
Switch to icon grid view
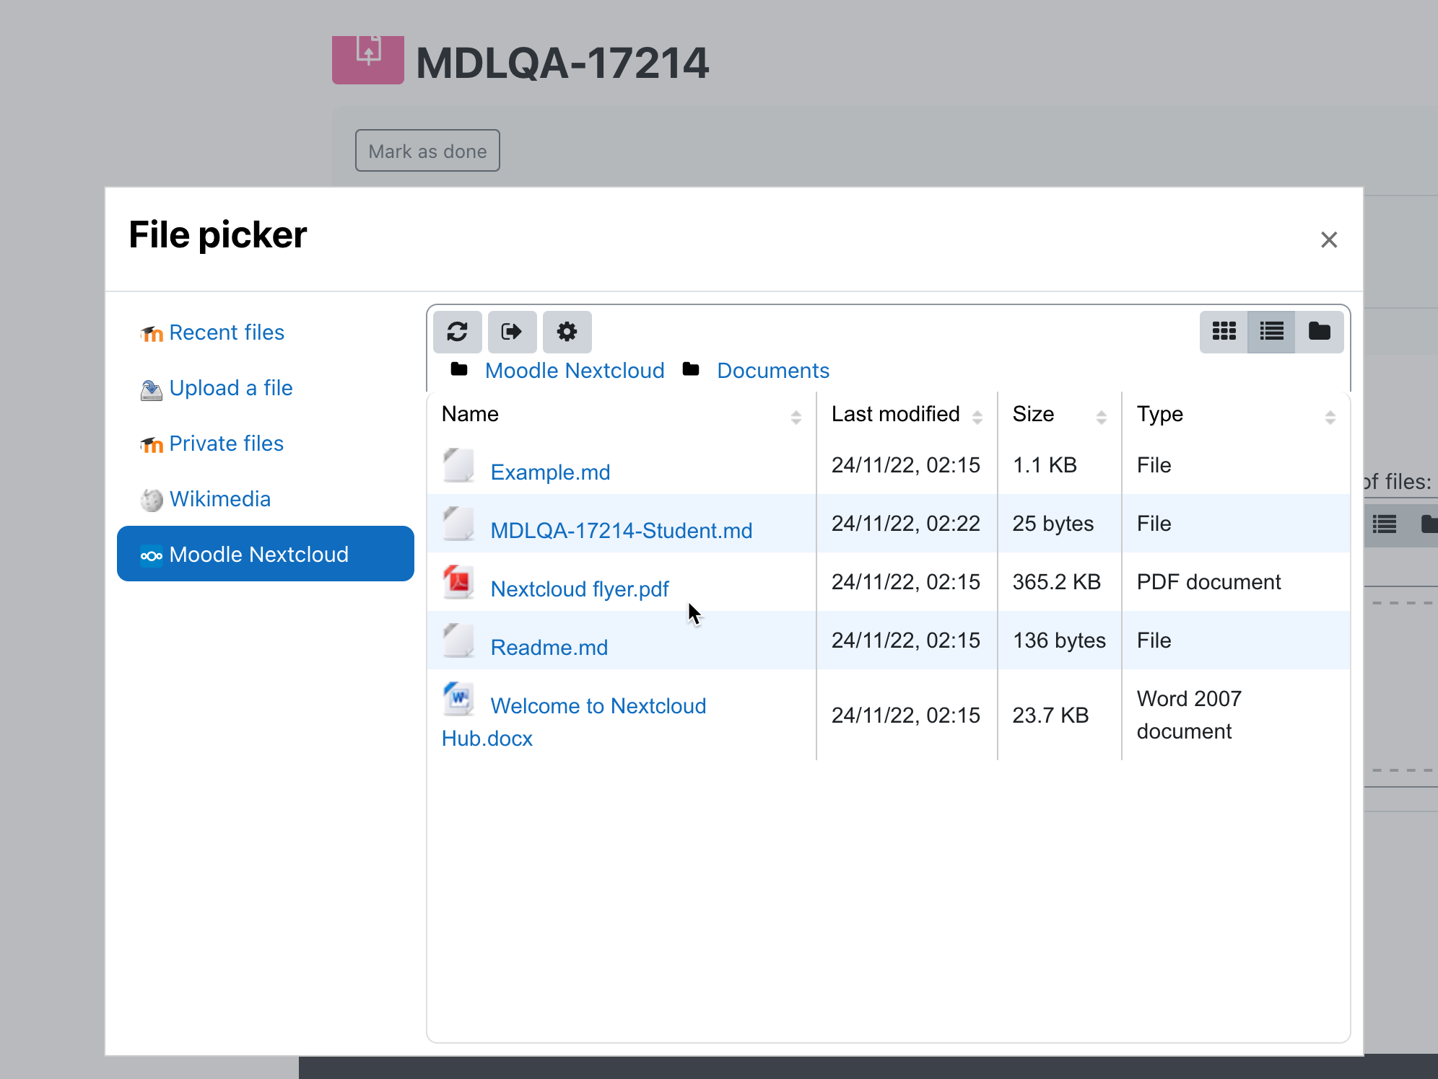[x=1224, y=332]
